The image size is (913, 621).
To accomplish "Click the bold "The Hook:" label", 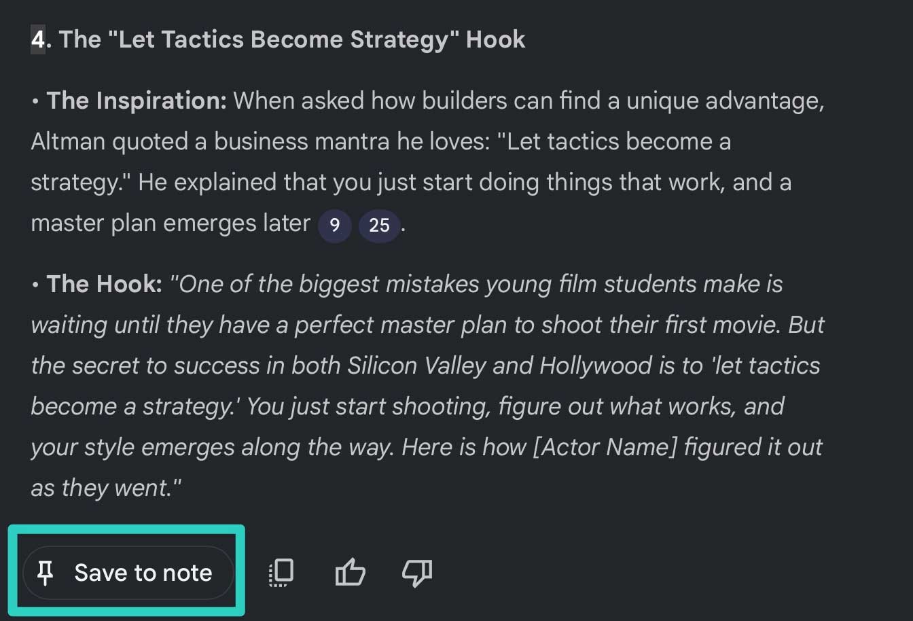I will coord(105,284).
